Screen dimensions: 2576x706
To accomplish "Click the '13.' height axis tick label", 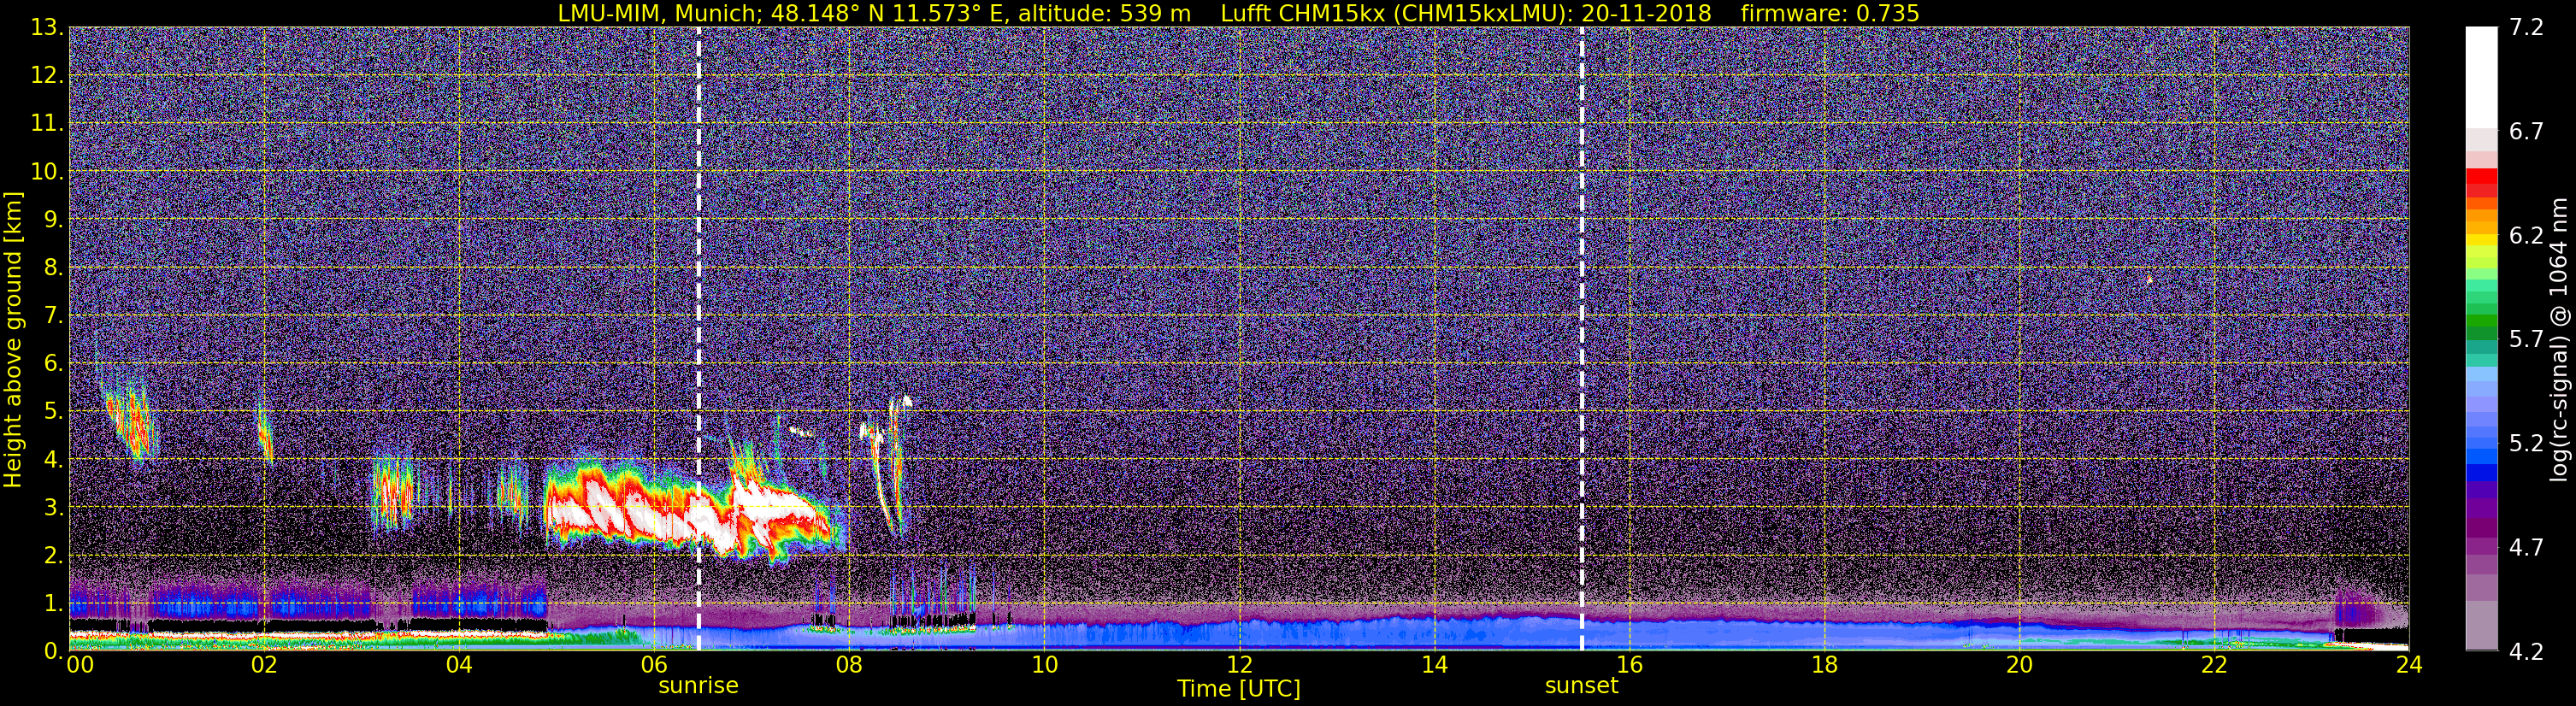I will (47, 28).
